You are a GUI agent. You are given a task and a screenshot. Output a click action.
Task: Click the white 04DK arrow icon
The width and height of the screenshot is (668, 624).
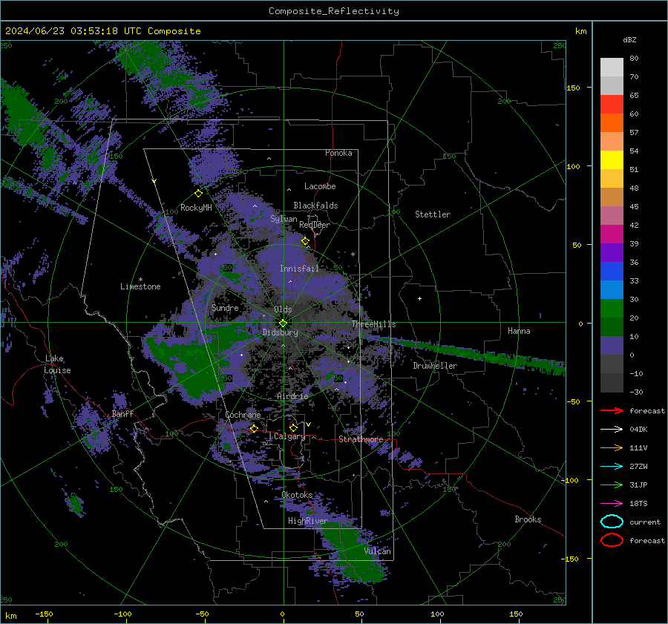pos(612,430)
